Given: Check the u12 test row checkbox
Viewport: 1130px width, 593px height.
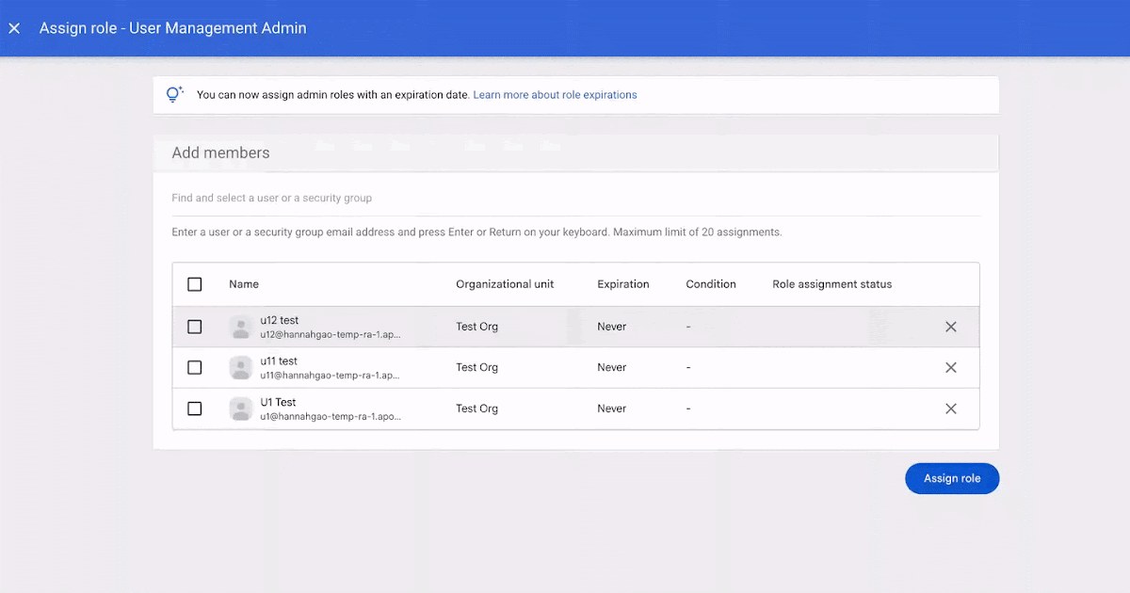Looking at the screenshot, I should point(195,327).
